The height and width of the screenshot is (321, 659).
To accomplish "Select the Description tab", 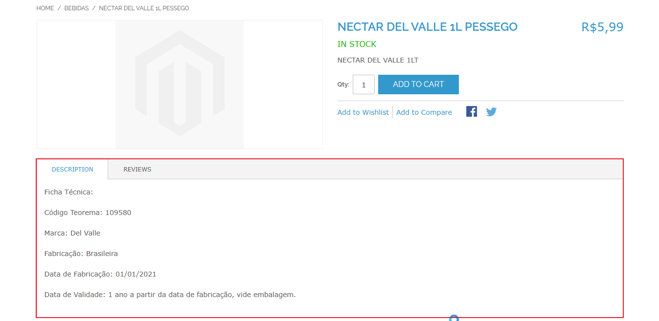I will 72,170.
